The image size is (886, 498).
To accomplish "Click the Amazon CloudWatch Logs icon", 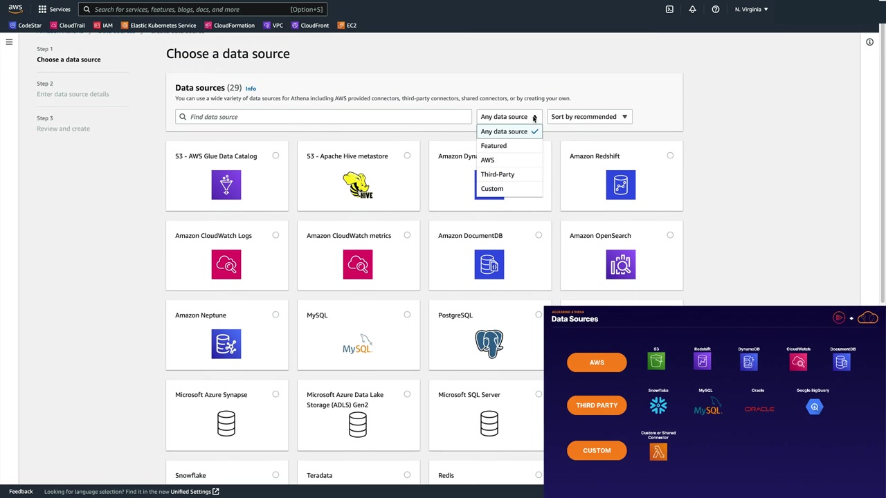I will (x=226, y=264).
